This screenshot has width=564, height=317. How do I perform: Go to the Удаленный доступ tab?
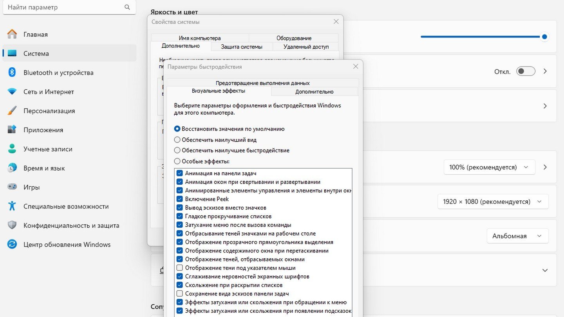[x=306, y=47]
